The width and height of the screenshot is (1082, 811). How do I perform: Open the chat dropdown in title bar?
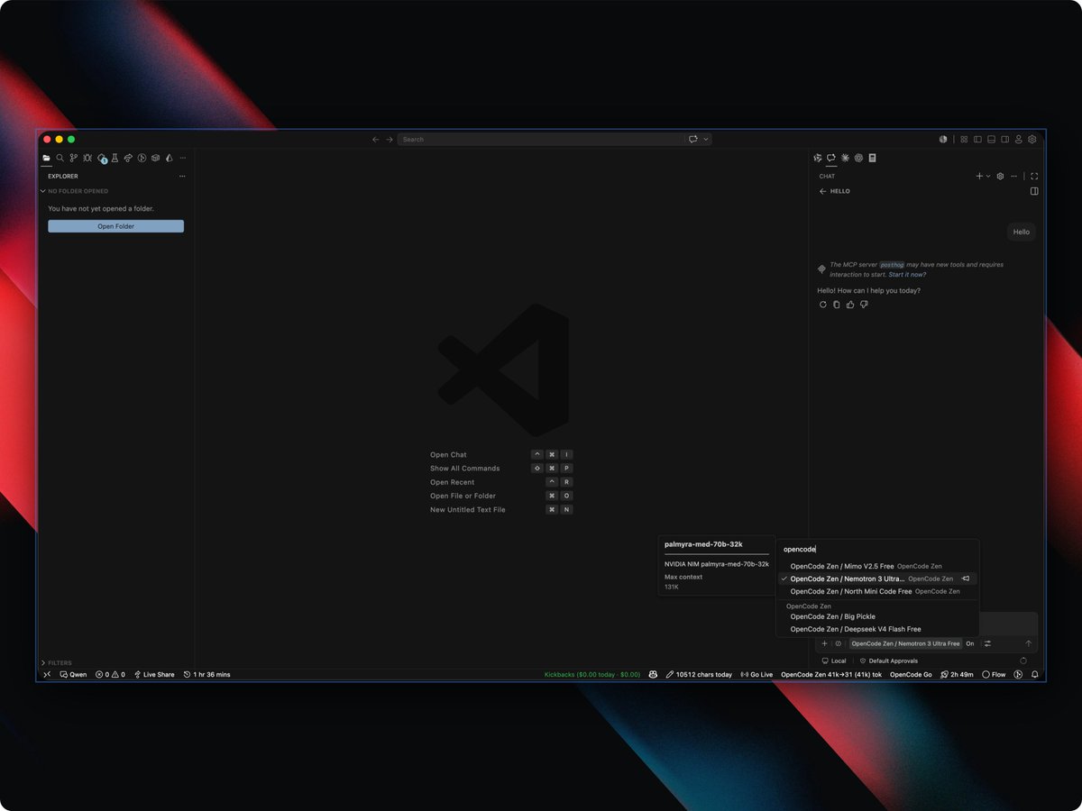[706, 140]
